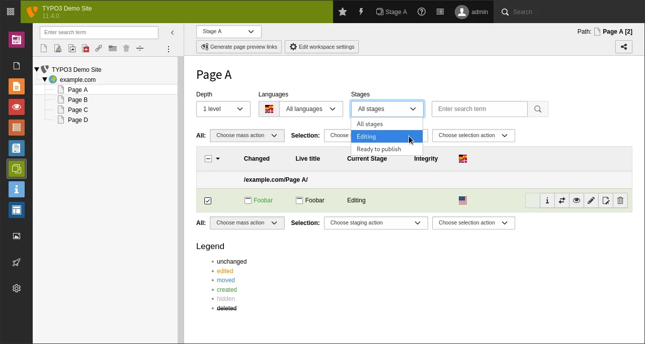Open the TYPO3 notifications bell icon
Viewport: 645px width, 344px height.
[361, 12]
